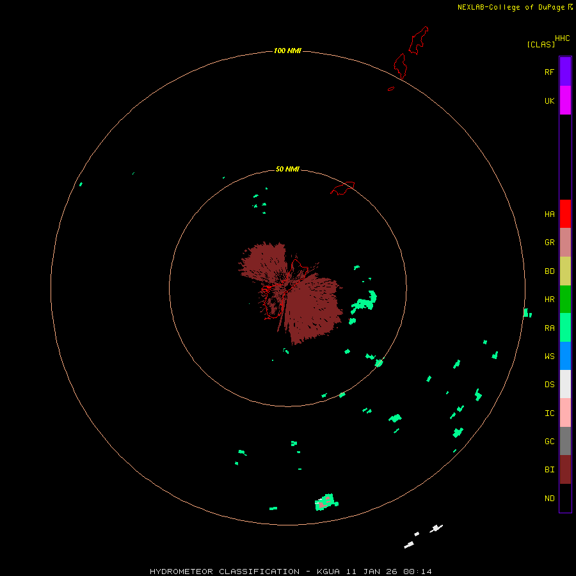The height and width of the screenshot is (576, 576).
Task: Click the ND legend label
Action: 549,499
